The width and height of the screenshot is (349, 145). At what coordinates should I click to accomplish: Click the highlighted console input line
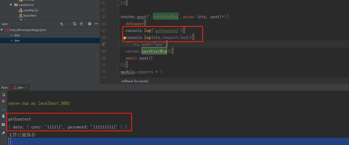(178, 141)
